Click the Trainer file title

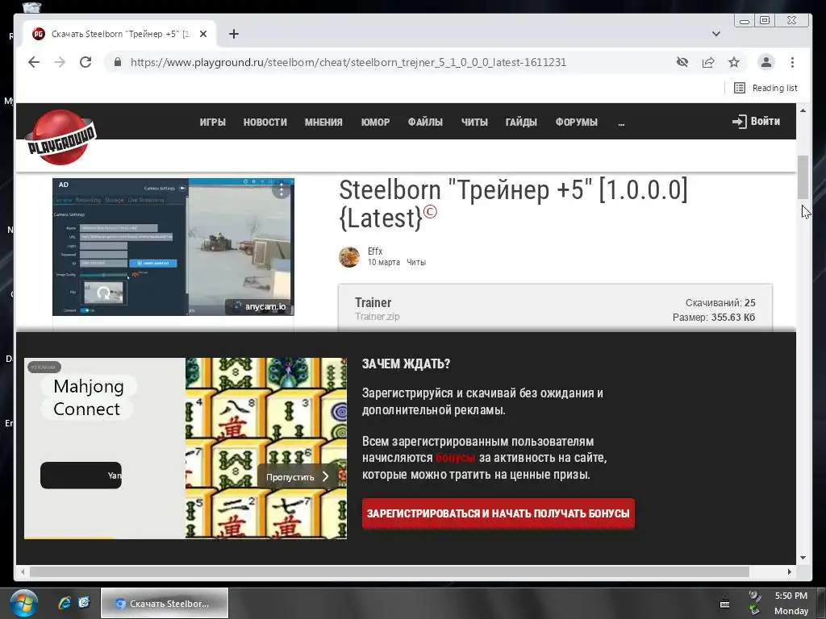(x=373, y=303)
